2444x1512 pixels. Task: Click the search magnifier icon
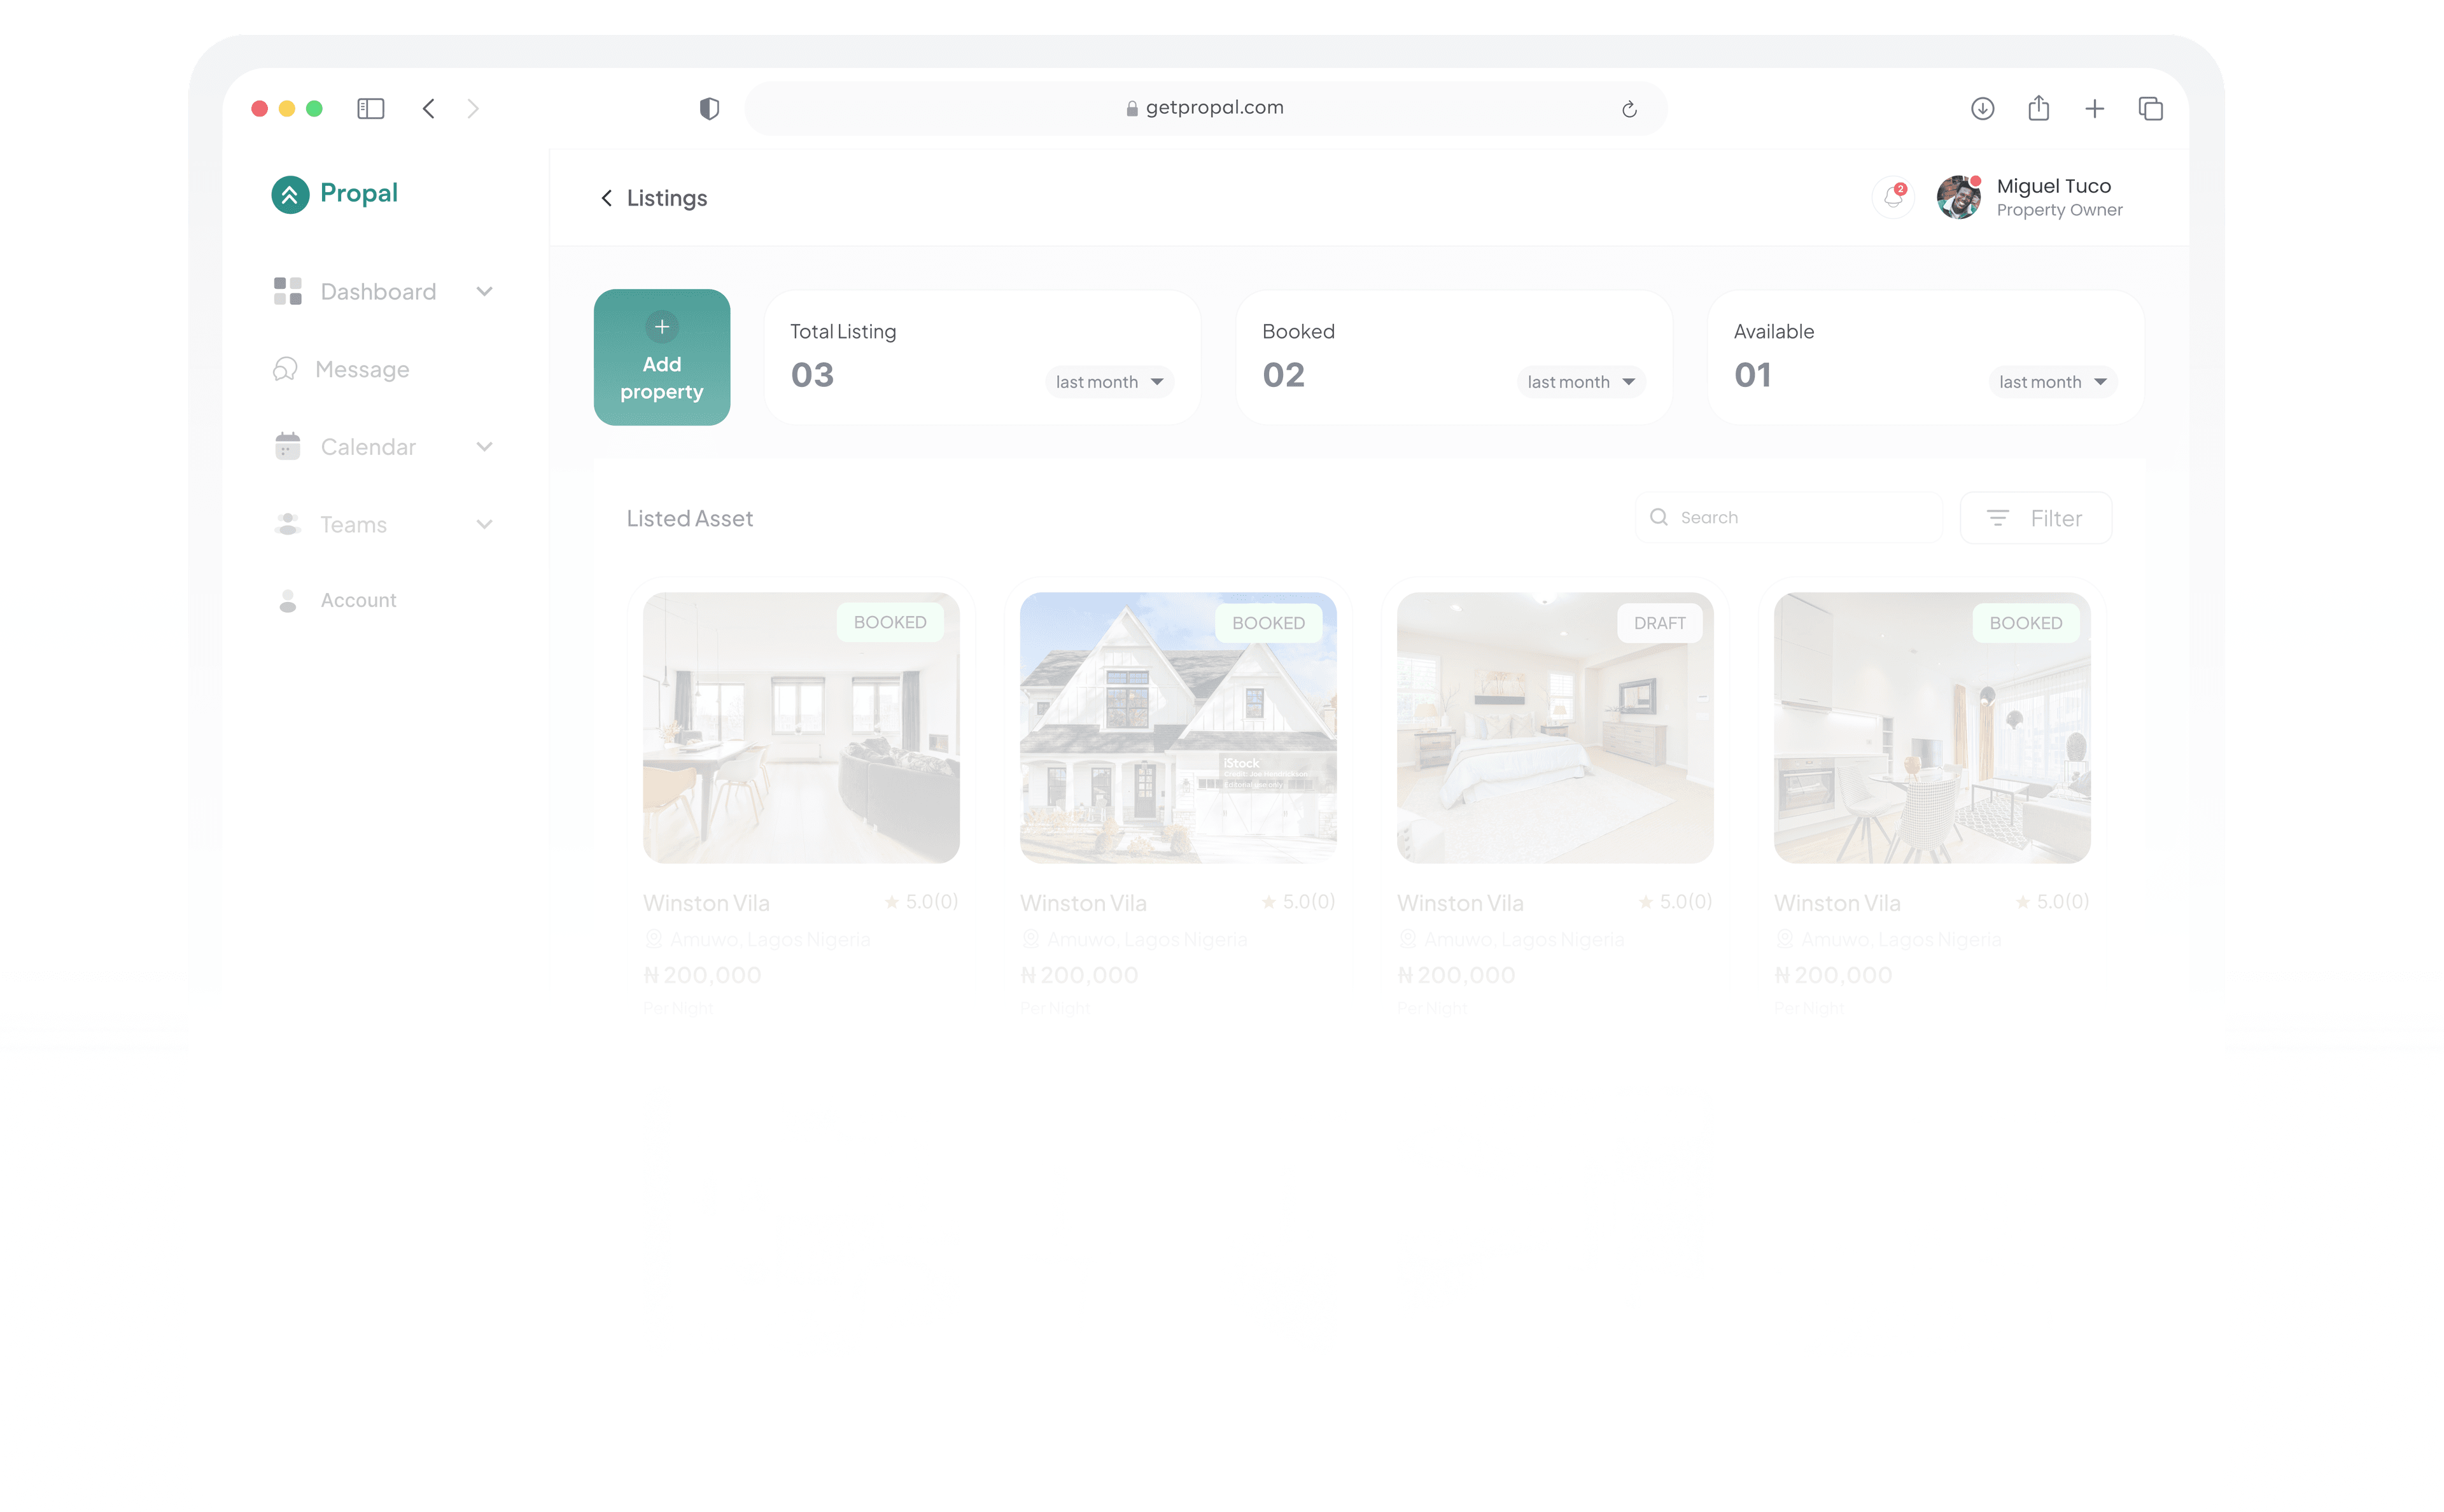point(1659,517)
